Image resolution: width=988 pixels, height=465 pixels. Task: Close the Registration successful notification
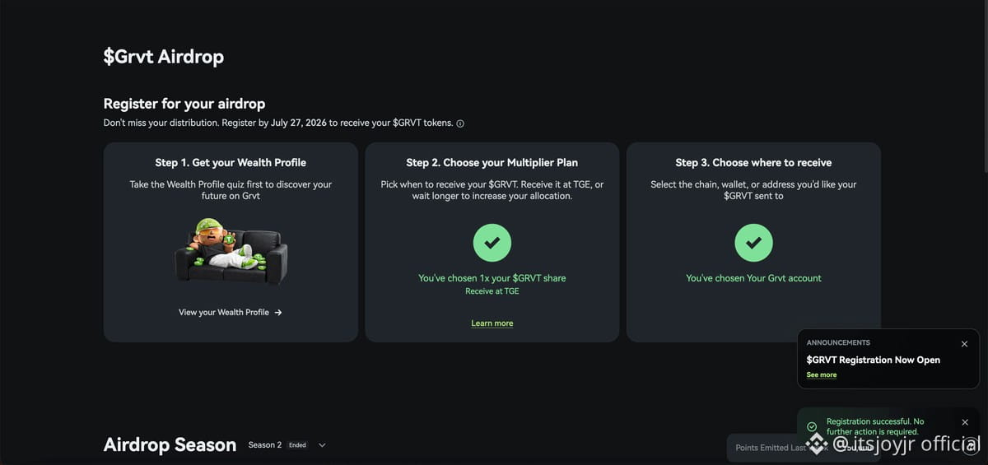click(965, 422)
